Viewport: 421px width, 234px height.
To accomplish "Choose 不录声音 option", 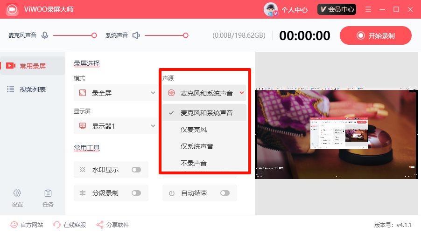I will (204, 163).
